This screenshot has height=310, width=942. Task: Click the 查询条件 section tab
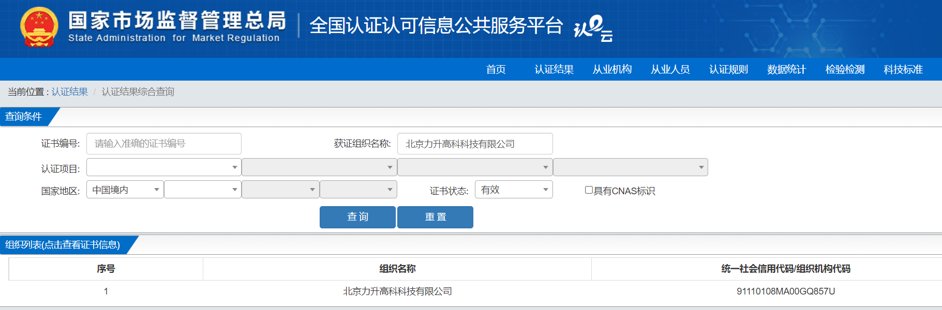click(x=24, y=117)
